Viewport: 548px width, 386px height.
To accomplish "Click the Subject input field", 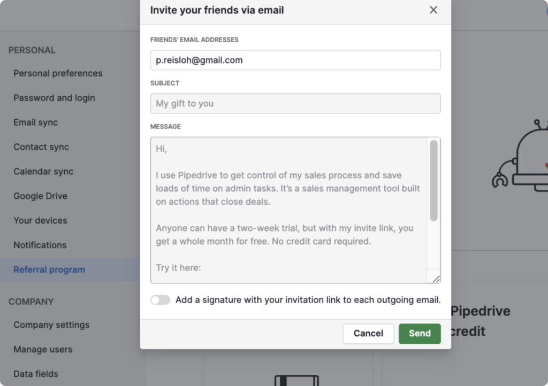I will [x=295, y=103].
